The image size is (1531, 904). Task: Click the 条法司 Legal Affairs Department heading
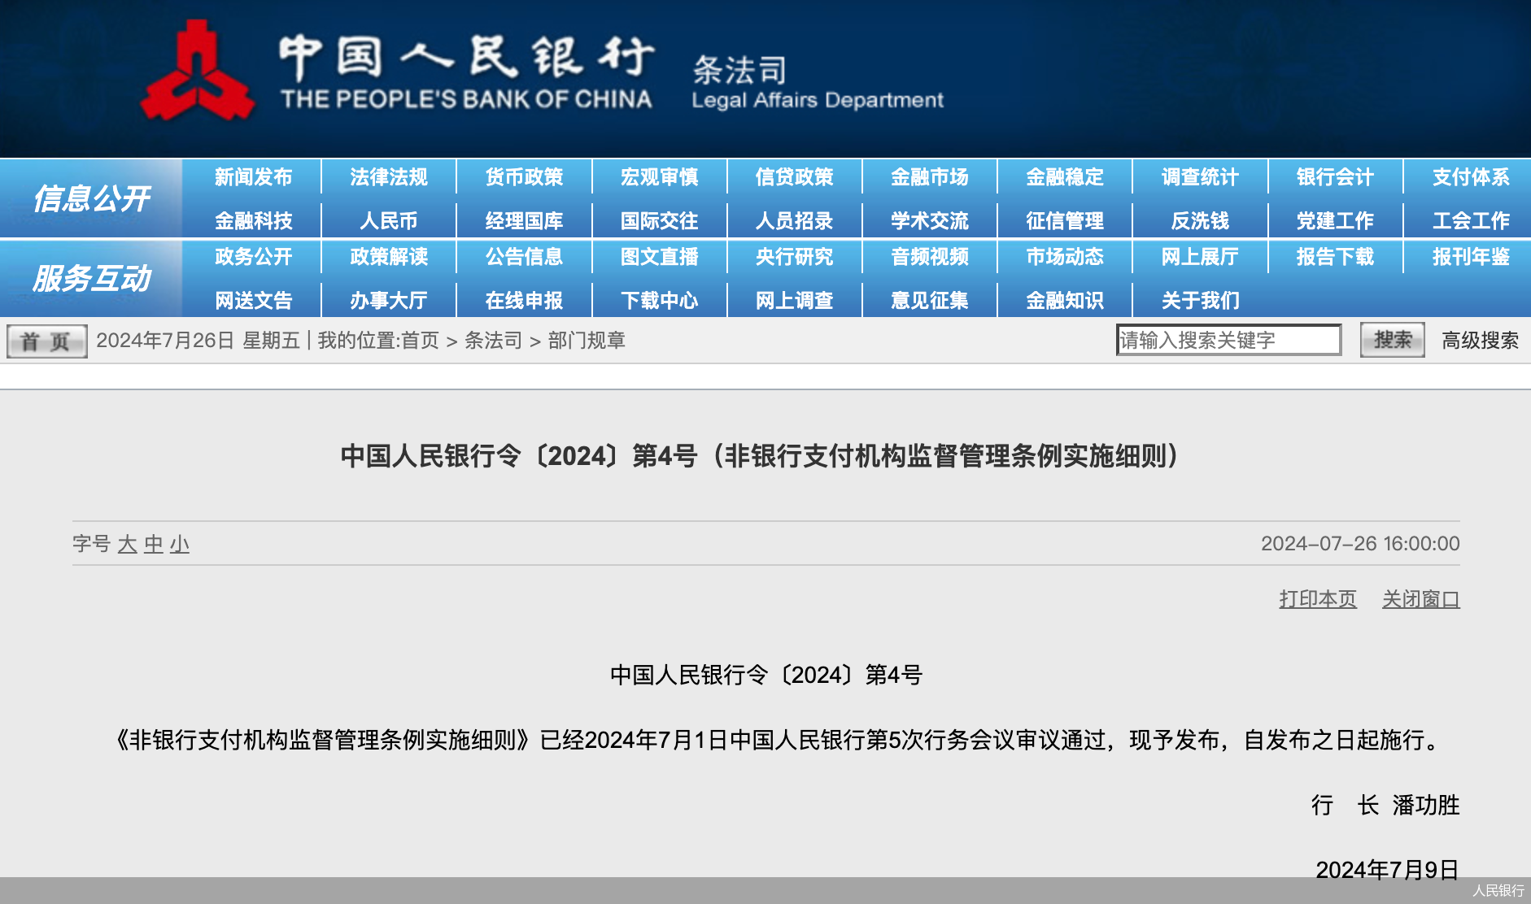tap(817, 83)
